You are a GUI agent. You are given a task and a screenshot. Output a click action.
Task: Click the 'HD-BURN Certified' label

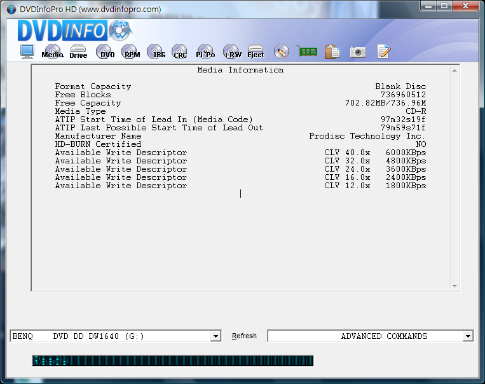[x=98, y=144]
